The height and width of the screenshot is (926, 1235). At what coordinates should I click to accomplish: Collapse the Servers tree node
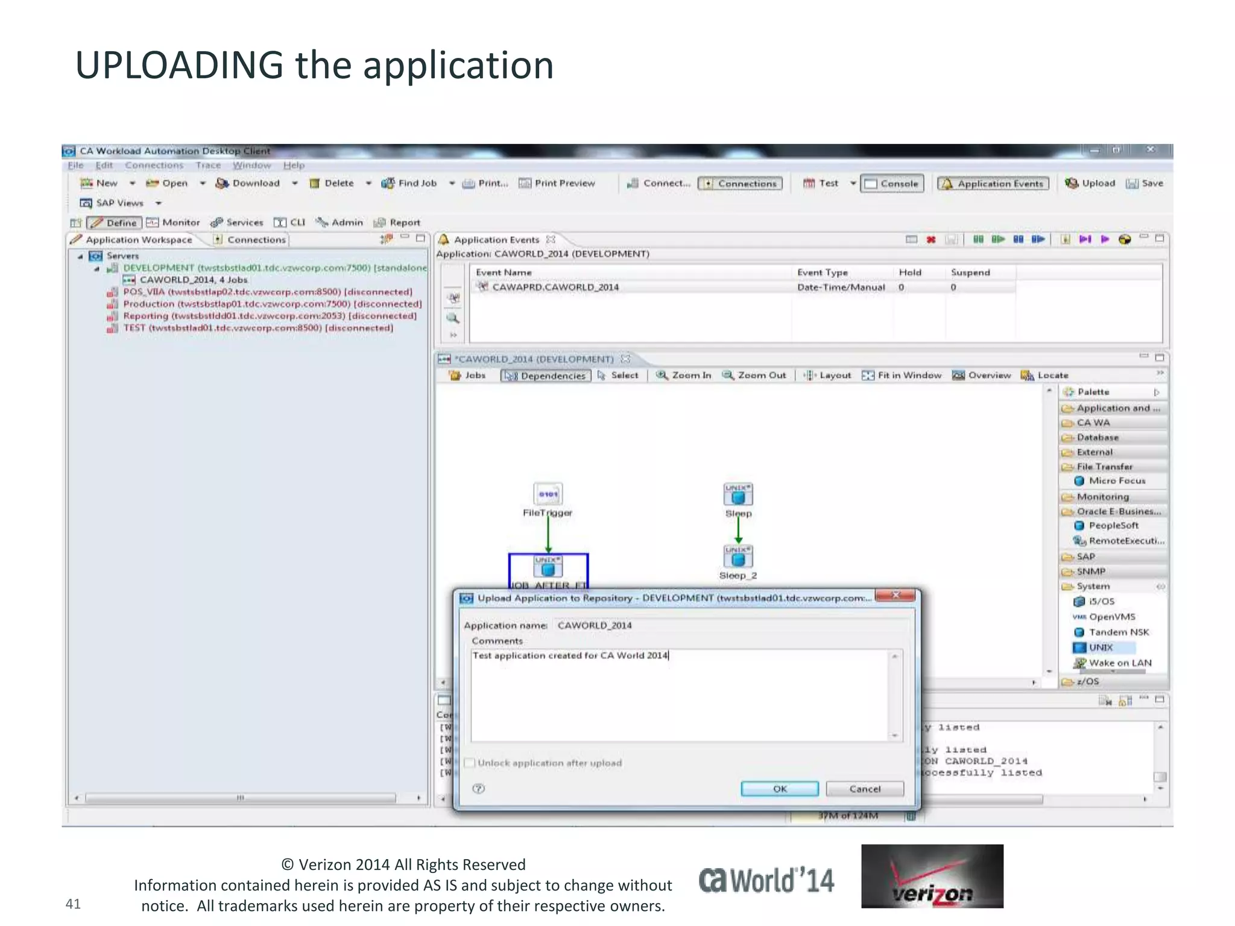tap(80, 256)
